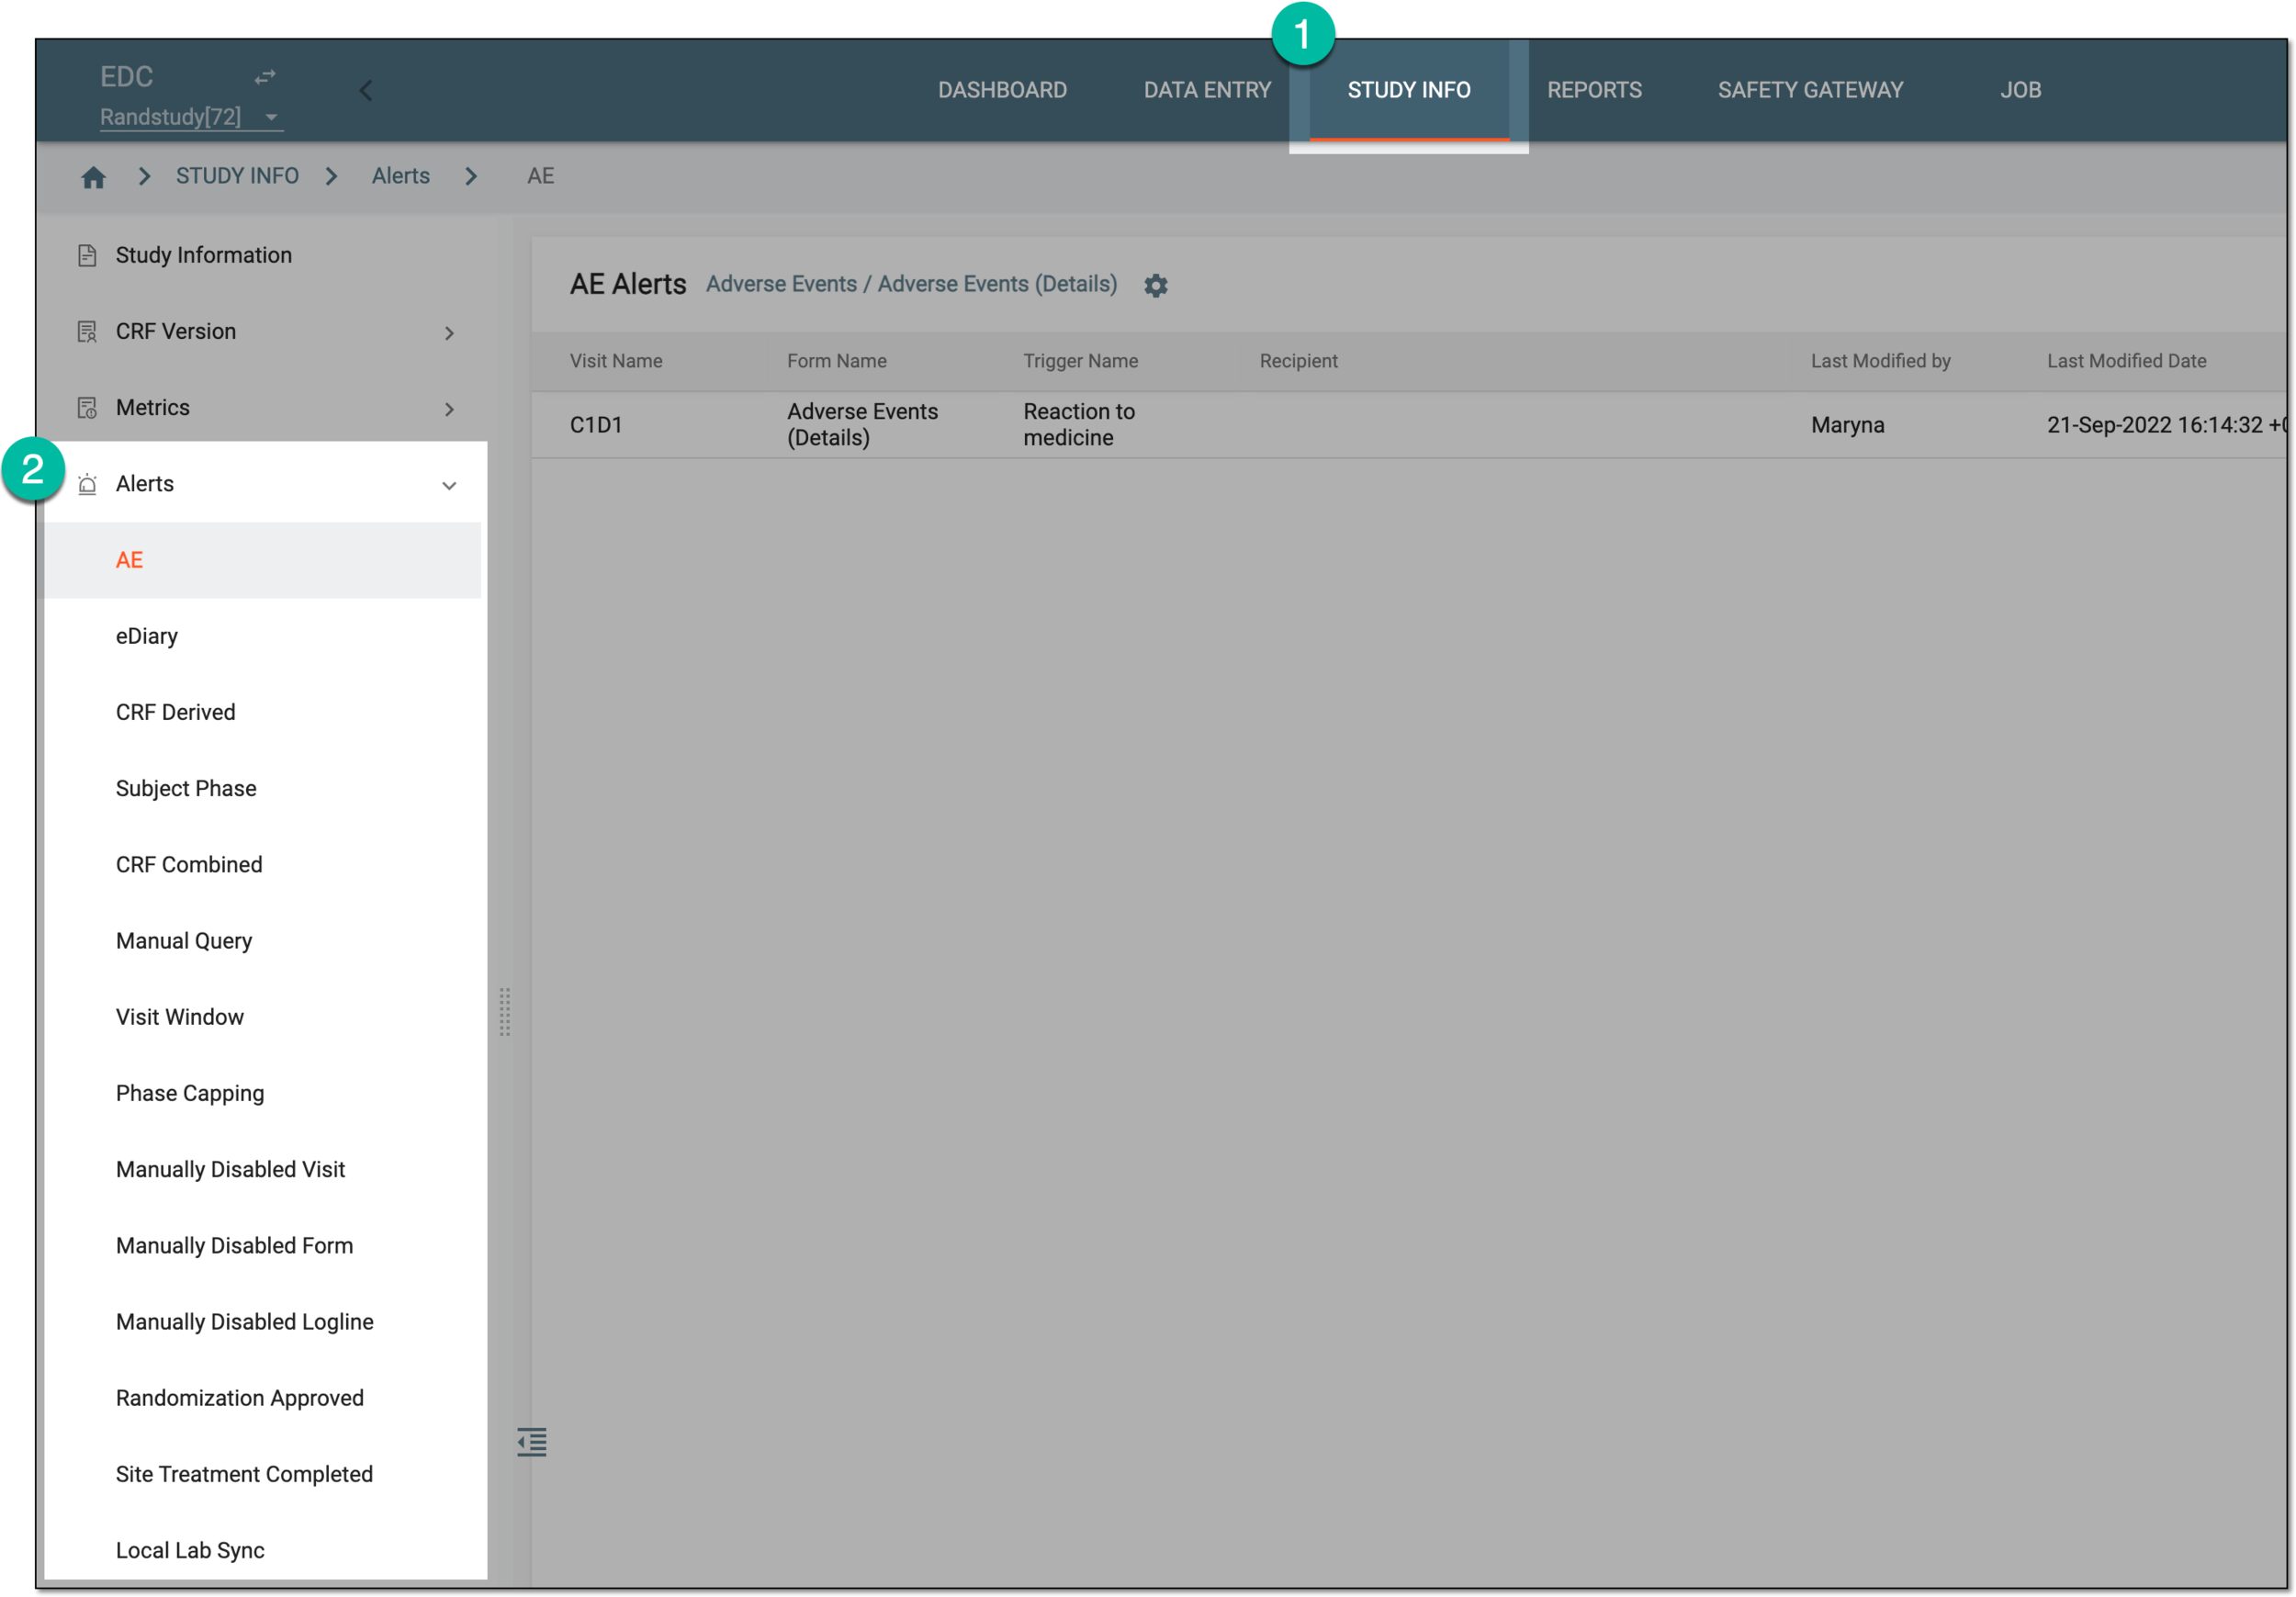This screenshot has height=1597, width=2296.
Task: Expand the Metrics submenu arrow
Action: coord(449,409)
